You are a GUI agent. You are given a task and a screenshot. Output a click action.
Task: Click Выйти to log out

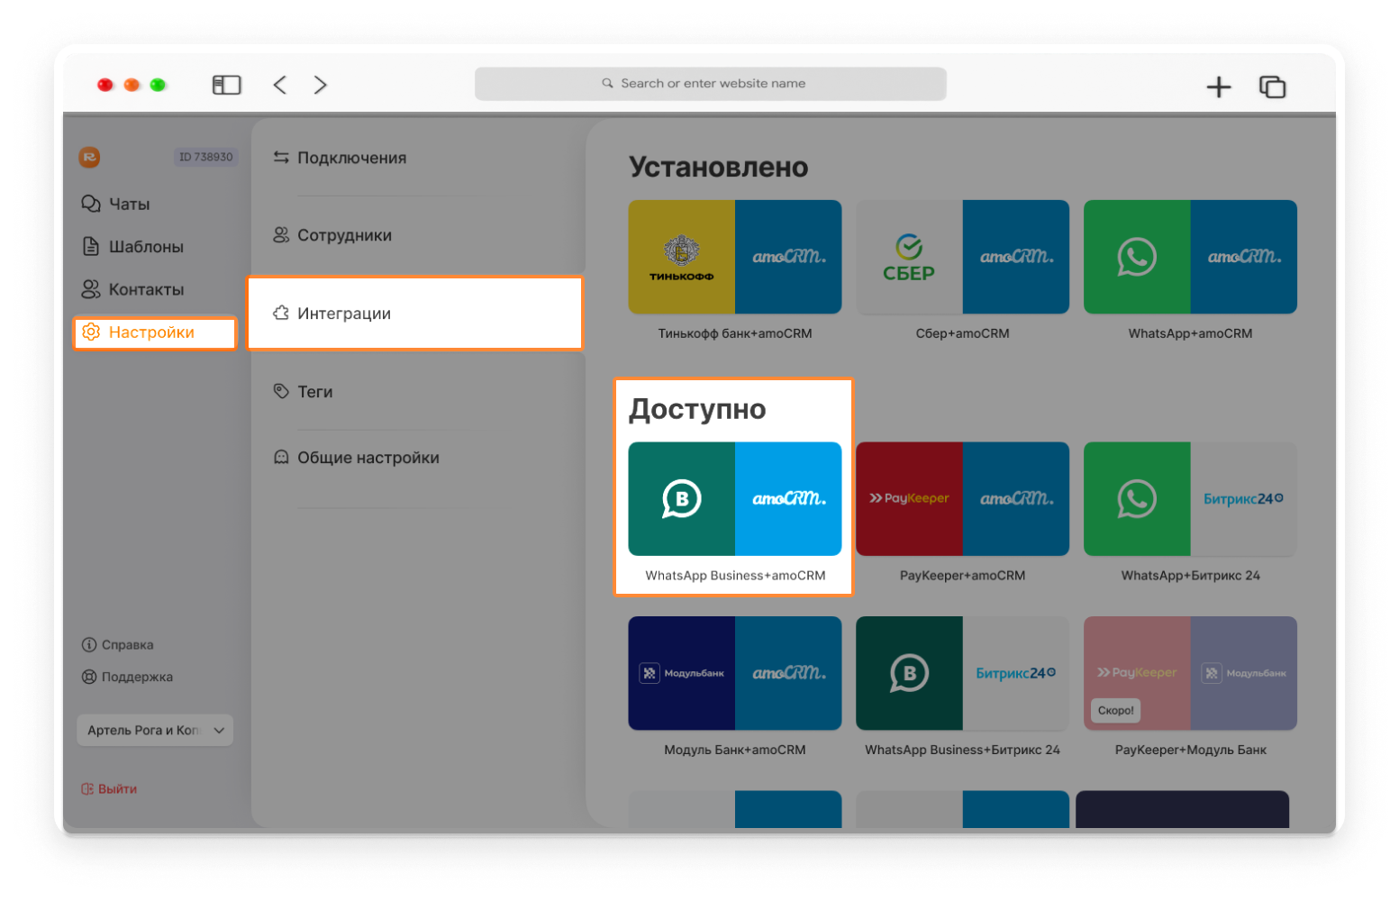(x=109, y=788)
